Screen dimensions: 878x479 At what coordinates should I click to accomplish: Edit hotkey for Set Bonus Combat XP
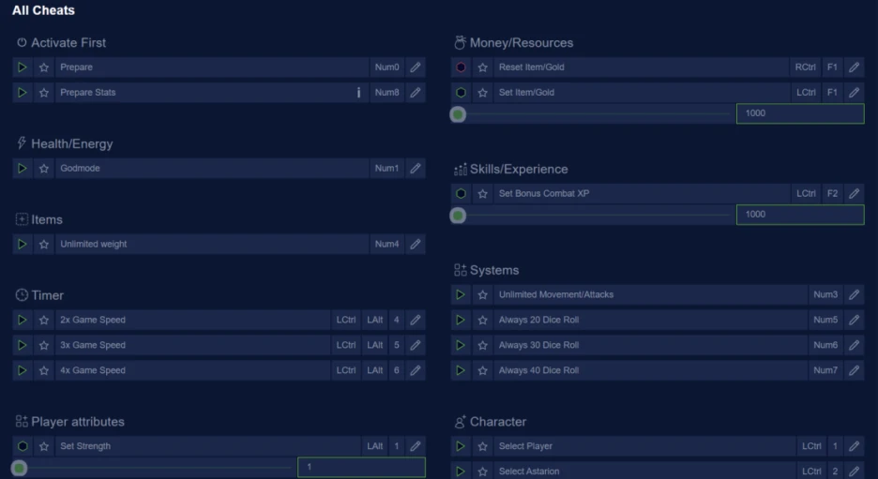[854, 194]
